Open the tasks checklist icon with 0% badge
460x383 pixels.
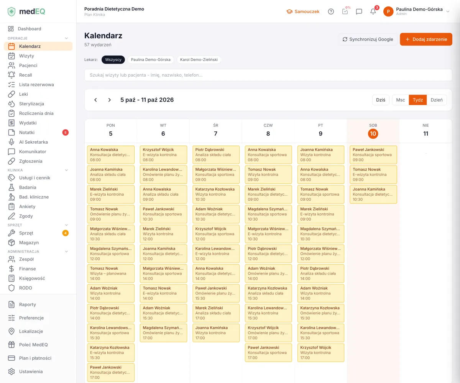345,11
